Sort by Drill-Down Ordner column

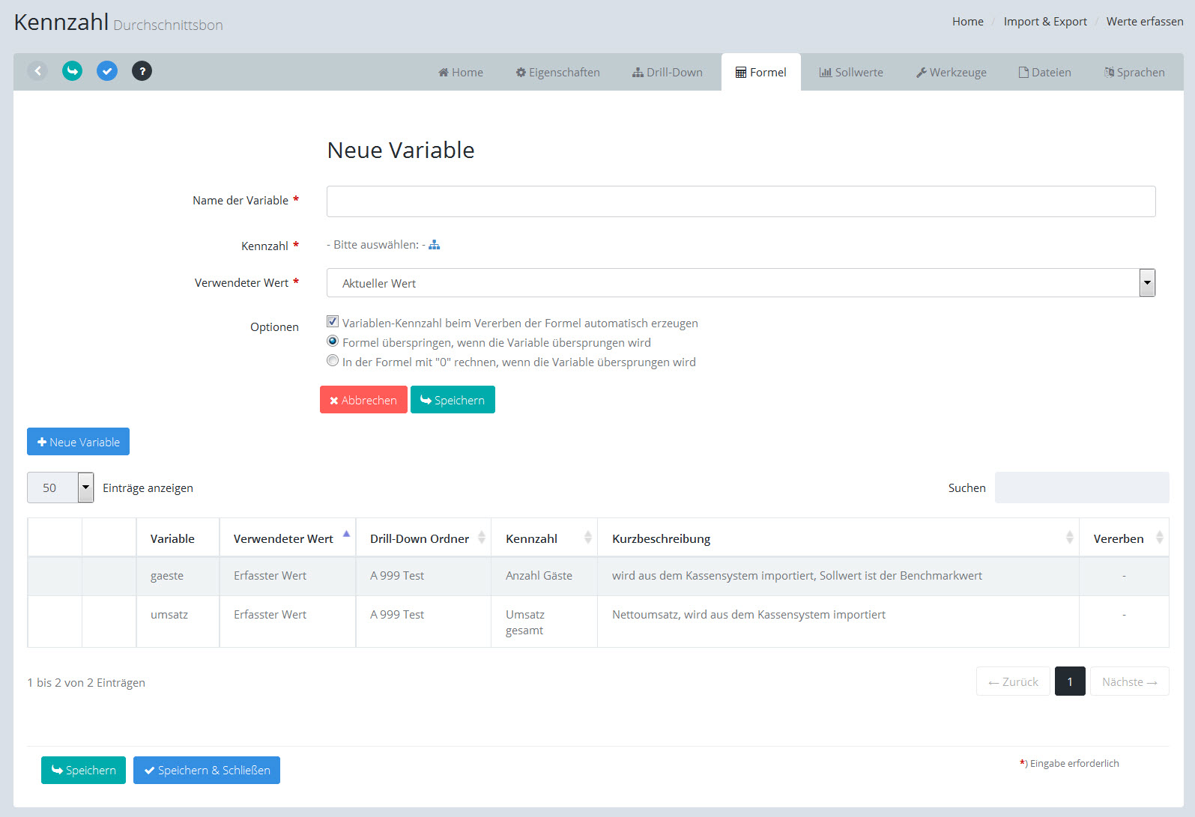[481, 538]
